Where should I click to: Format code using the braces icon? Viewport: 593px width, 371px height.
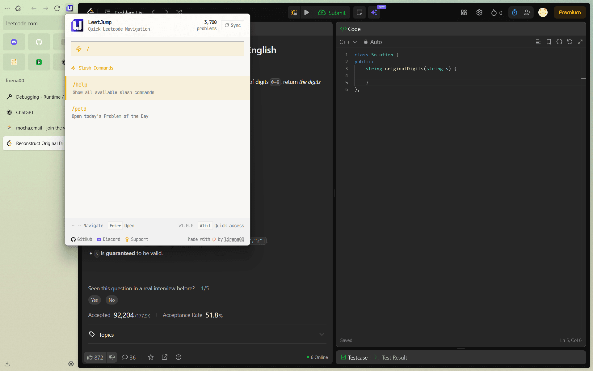pos(560,42)
